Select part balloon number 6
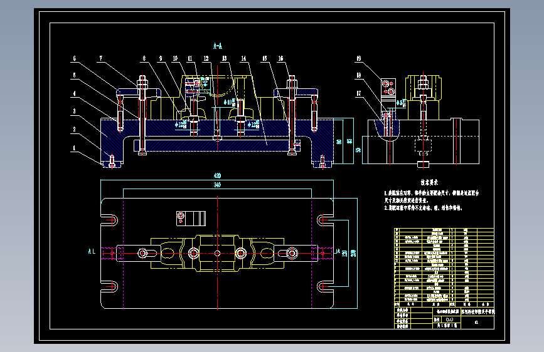Image resolution: width=544 pixels, height=352 pixels. [x=75, y=58]
